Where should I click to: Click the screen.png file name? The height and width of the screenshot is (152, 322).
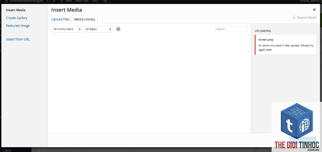pos(266,40)
